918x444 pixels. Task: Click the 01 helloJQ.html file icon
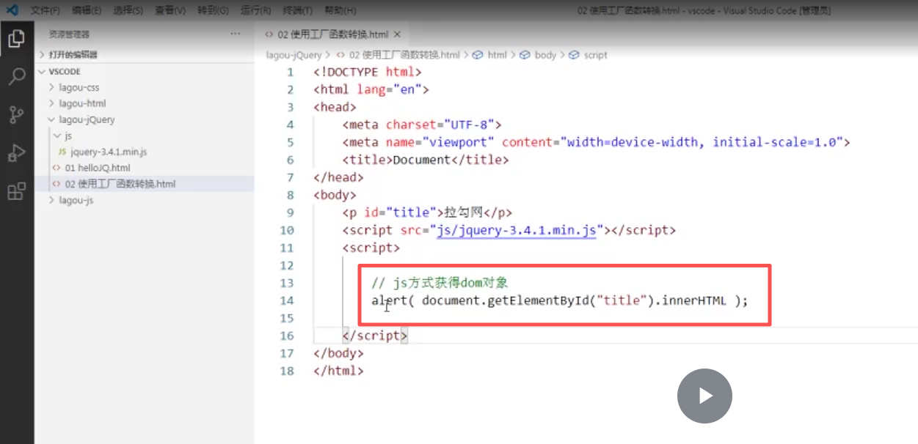tap(58, 168)
